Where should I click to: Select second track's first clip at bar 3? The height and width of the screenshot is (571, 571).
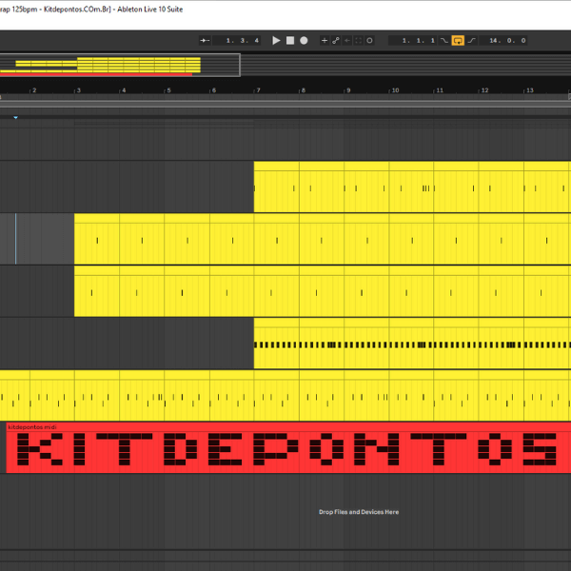97,239
